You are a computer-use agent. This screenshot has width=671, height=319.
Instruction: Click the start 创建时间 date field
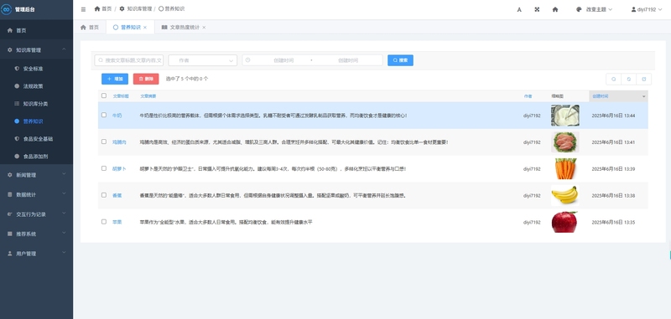[283, 60]
